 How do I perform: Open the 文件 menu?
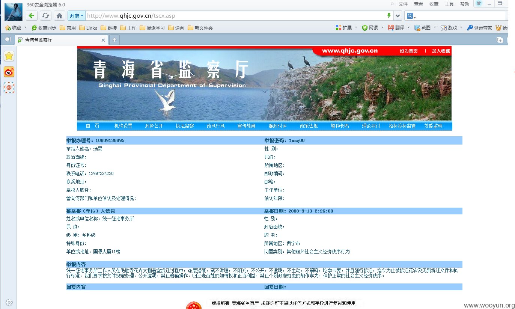[403, 4]
